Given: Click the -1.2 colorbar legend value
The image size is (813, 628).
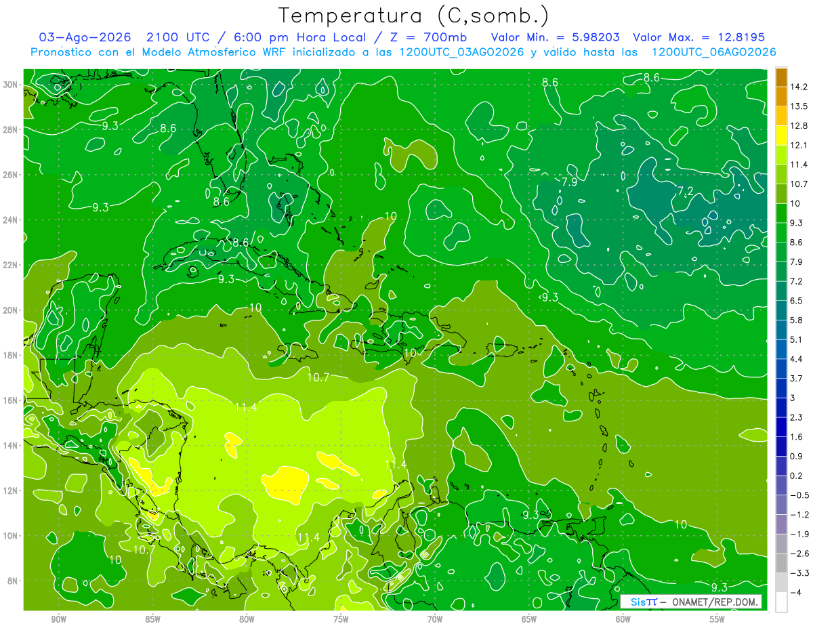Looking at the screenshot, I should tap(799, 514).
